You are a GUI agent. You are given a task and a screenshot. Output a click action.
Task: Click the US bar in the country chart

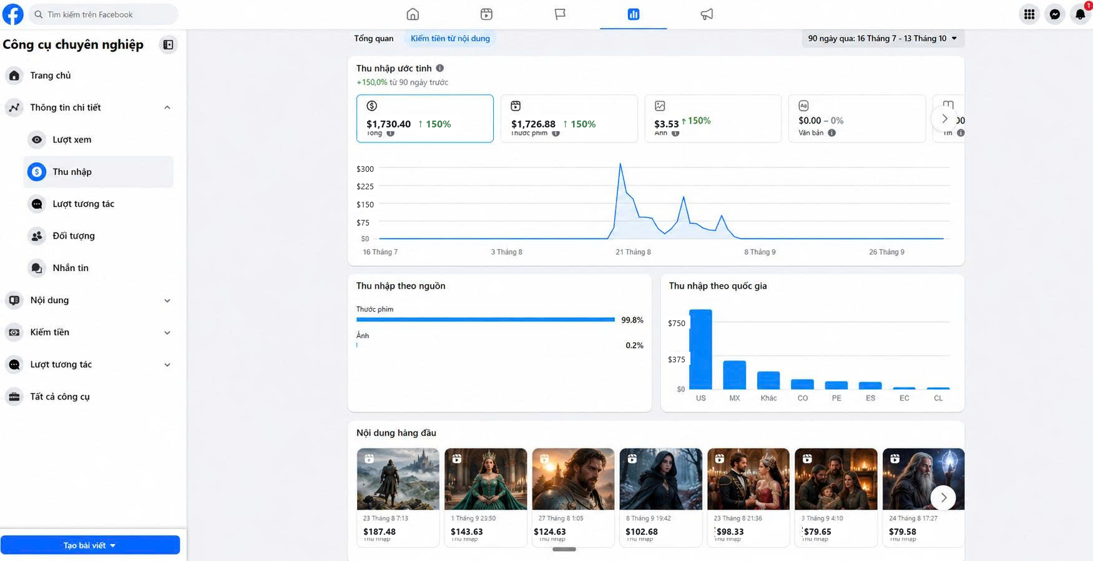tap(700, 350)
